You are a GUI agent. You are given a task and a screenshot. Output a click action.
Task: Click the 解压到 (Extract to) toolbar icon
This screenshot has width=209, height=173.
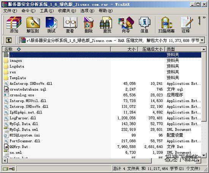tap(33, 25)
